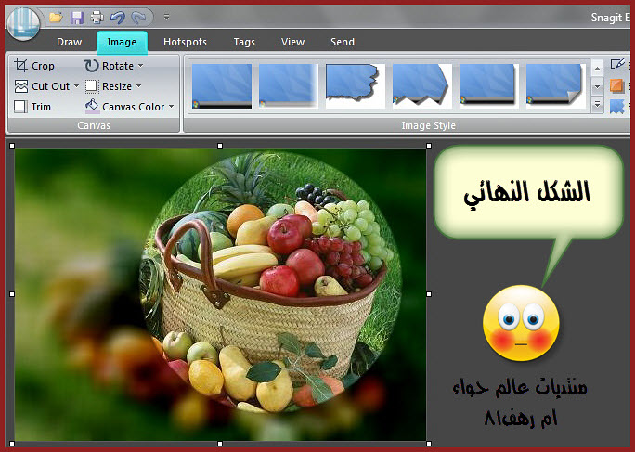The height and width of the screenshot is (452, 635).
Task: Open the Canvas Color dropdown
Action: tap(171, 107)
